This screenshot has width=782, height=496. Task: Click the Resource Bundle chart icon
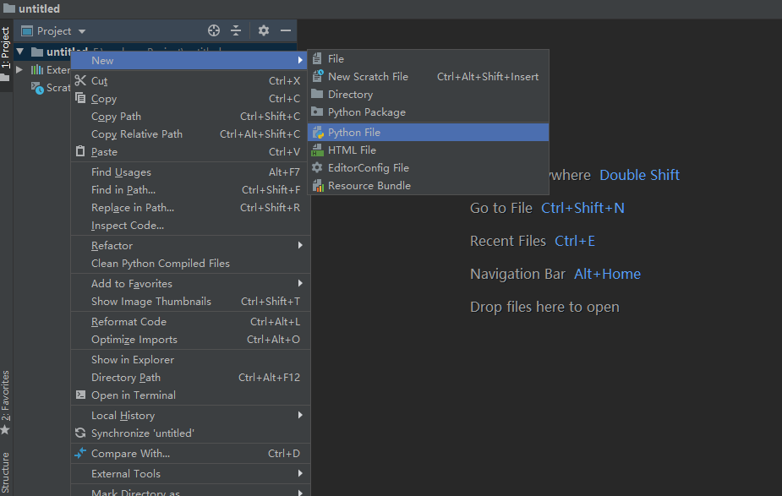[x=318, y=185]
